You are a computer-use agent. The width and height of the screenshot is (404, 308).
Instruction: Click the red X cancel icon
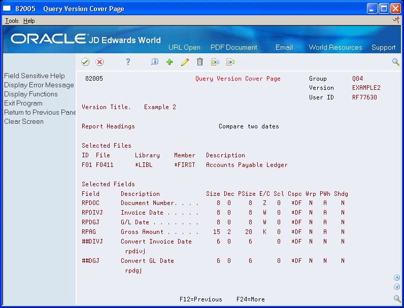point(99,62)
